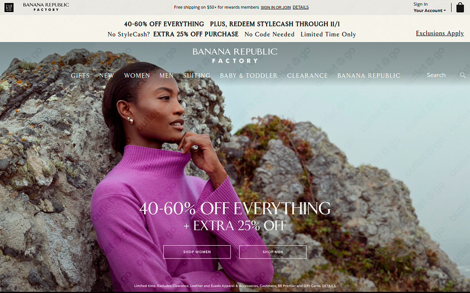Switch to the Banana Republic brand link

click(x=369, y=76)
